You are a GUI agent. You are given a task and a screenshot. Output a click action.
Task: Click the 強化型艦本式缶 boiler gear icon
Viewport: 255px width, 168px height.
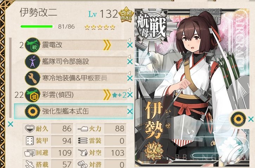tap(33, 112)
